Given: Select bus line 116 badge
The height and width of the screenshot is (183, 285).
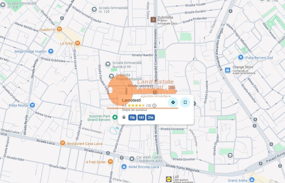Looking at the screenshot, I should [132, 117].
